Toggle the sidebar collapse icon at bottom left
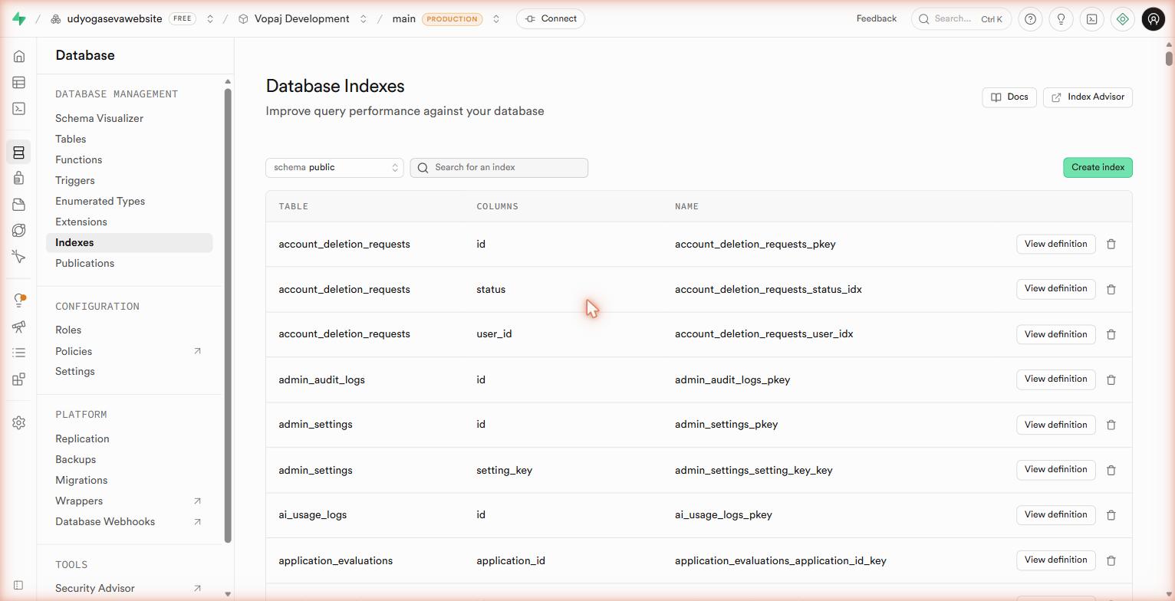The width and height of the screenshot is (1175, 601). (19, 586)
